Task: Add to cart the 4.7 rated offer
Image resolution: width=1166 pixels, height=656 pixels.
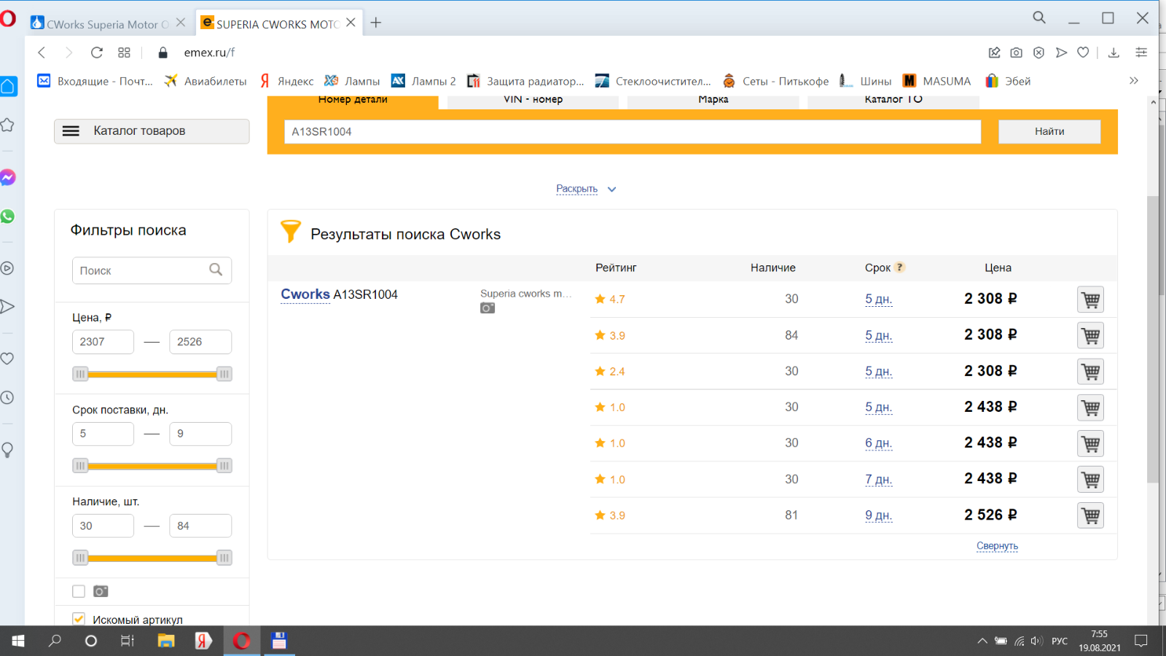Action: [x=1090, y=300]
